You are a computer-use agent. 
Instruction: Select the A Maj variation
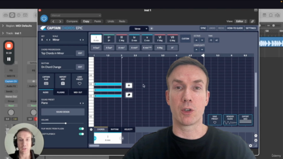point(160,48)
